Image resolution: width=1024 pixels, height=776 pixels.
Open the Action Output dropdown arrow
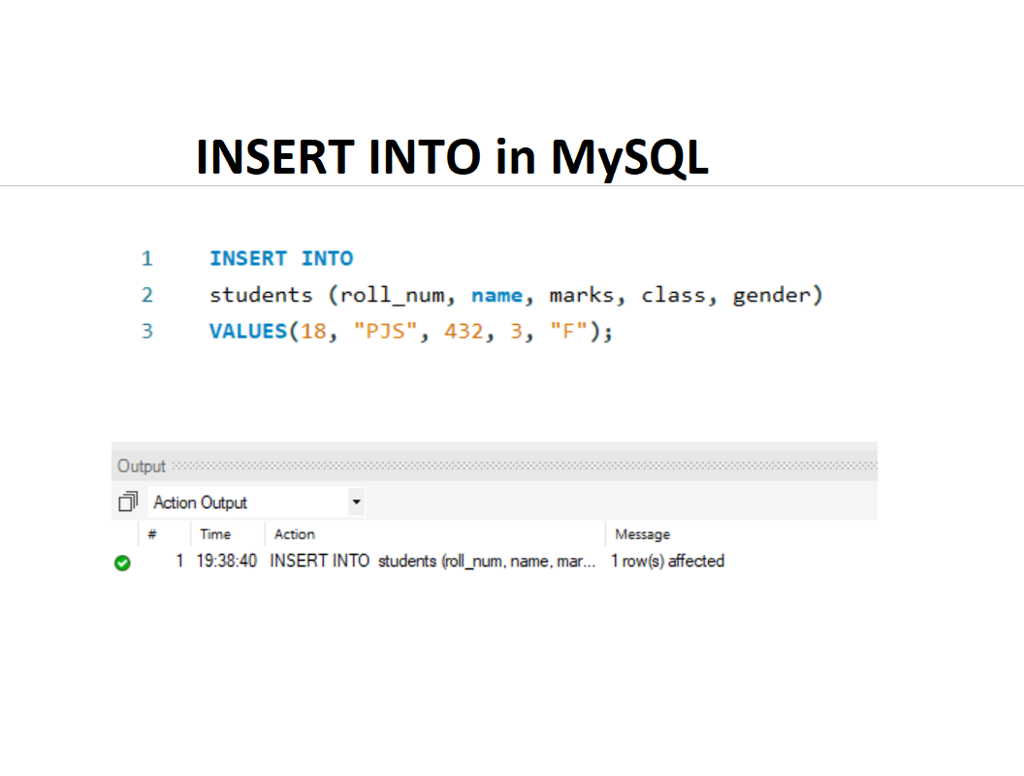pos(356,502)
